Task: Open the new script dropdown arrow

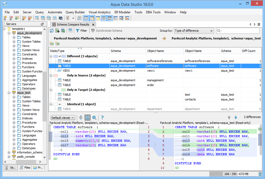Action: (73, 18)
